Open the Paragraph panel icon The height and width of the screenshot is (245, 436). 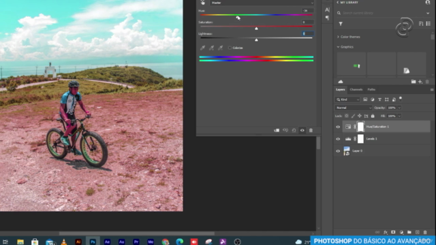(327, 18)
